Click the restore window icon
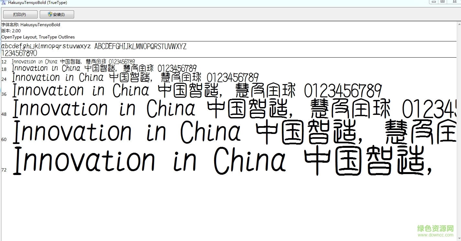461x241 pixels. [x=443, y=2]
